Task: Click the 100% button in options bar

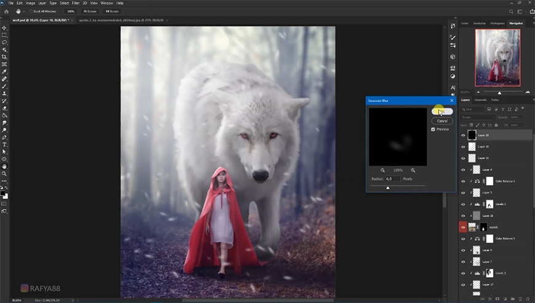Action: tap(71, 11)
